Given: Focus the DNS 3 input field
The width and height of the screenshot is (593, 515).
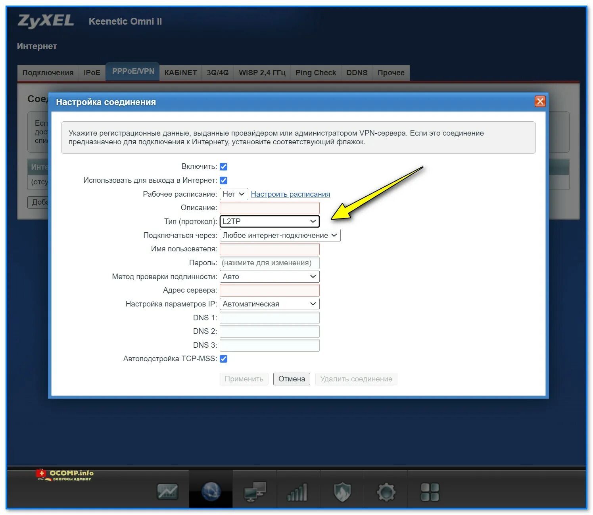Looking at the screenshot, I should (270, 345).
